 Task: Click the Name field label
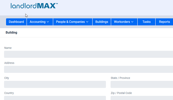8,48
